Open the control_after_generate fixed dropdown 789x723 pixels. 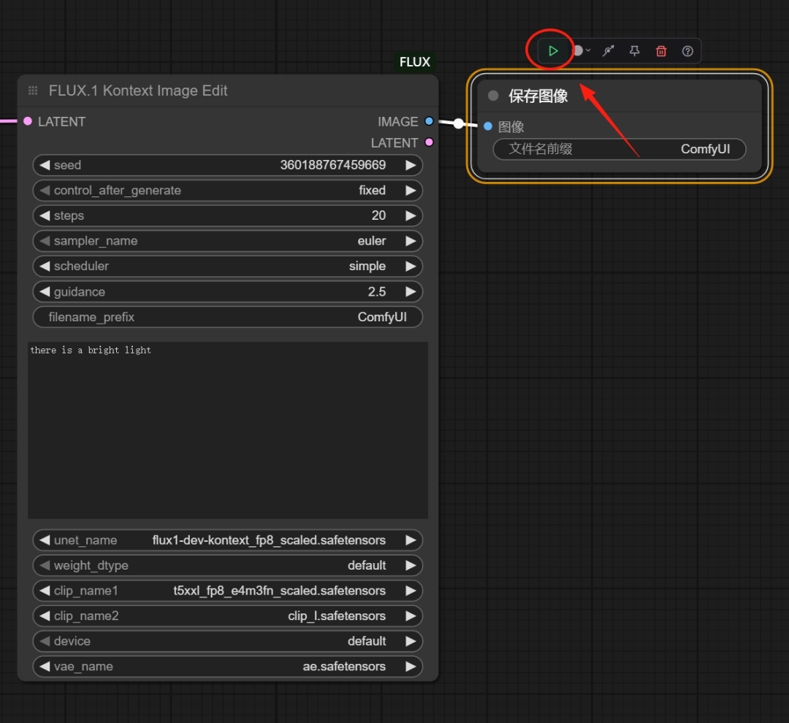(227, 190)
